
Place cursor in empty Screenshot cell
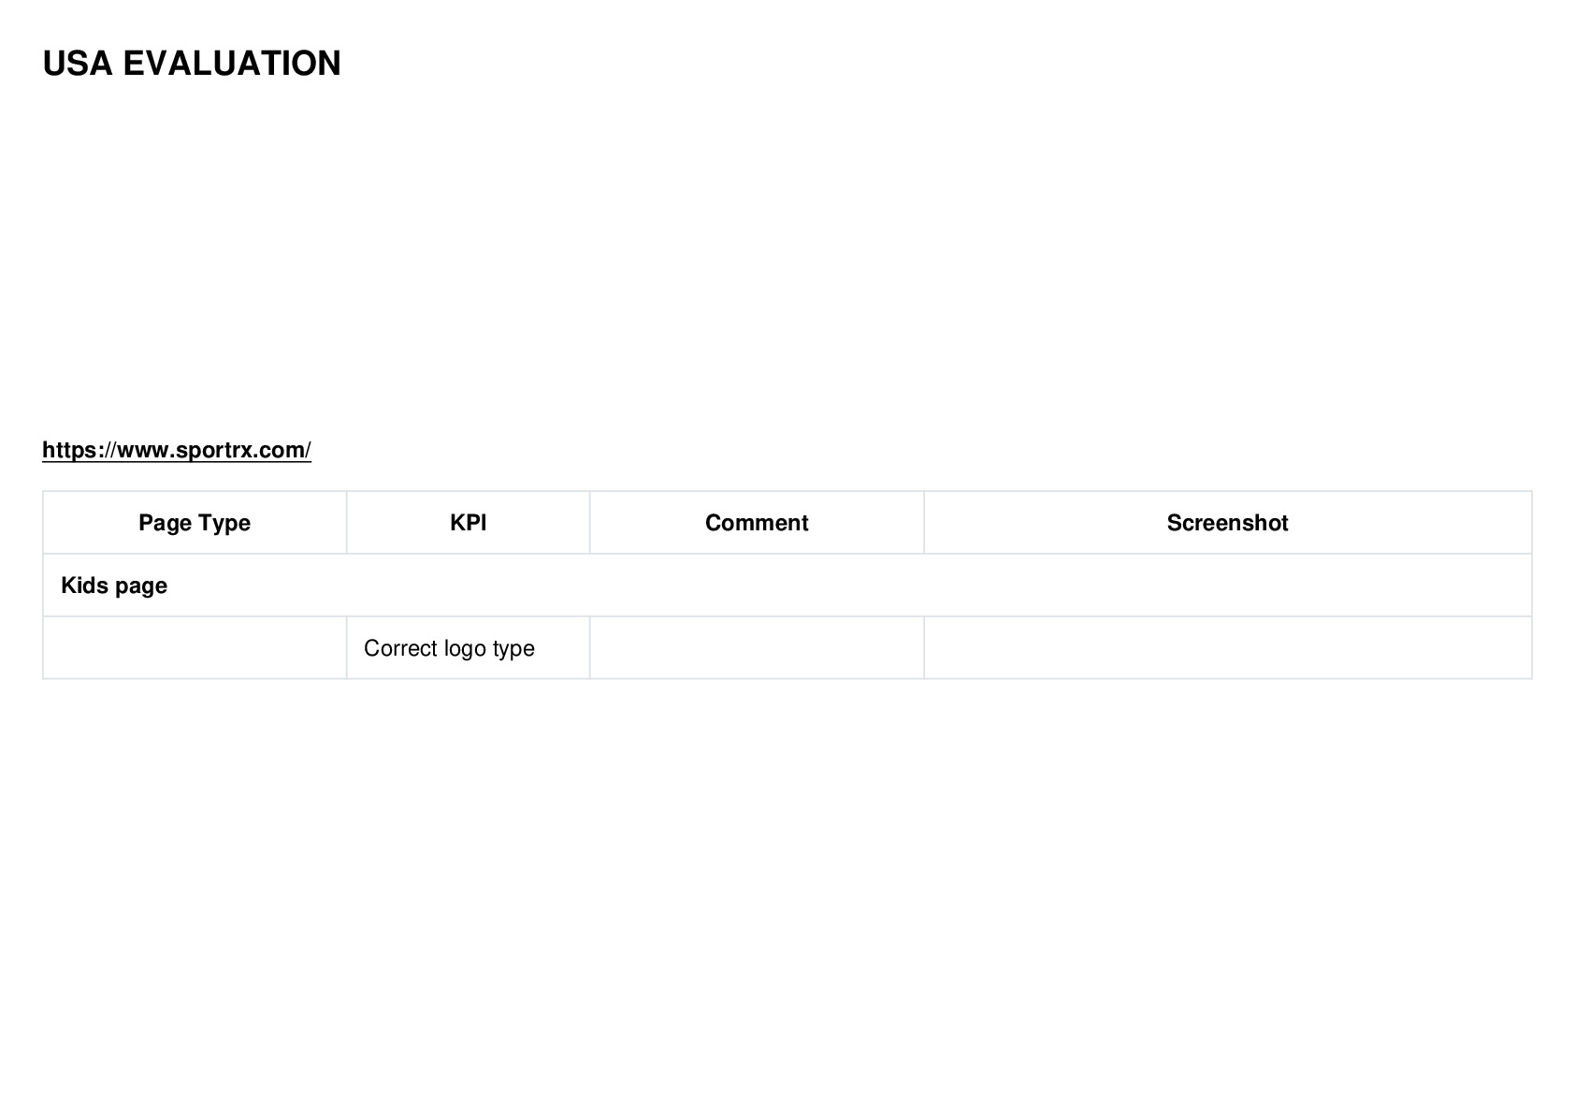pos(1227,648)
